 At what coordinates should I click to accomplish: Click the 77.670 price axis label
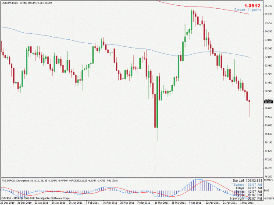(x=269, y=151)
